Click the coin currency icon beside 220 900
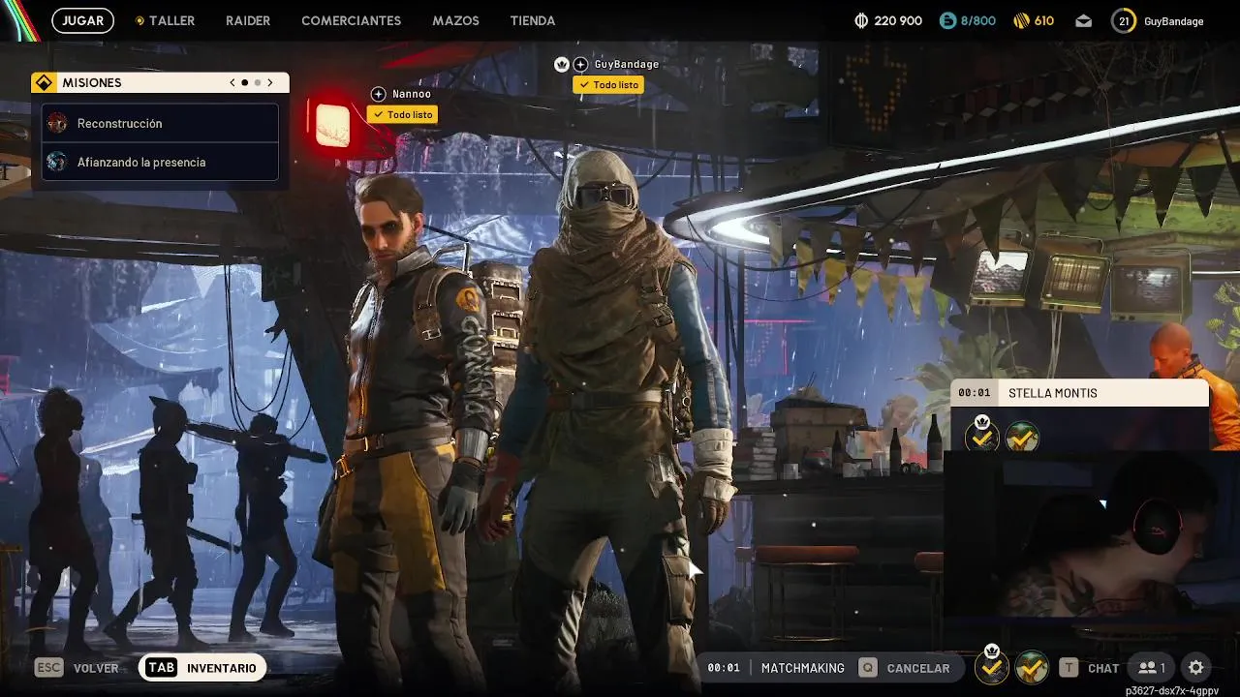 861,20
